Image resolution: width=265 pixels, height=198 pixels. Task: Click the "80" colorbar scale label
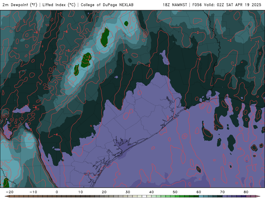click(x=246, y=192)
